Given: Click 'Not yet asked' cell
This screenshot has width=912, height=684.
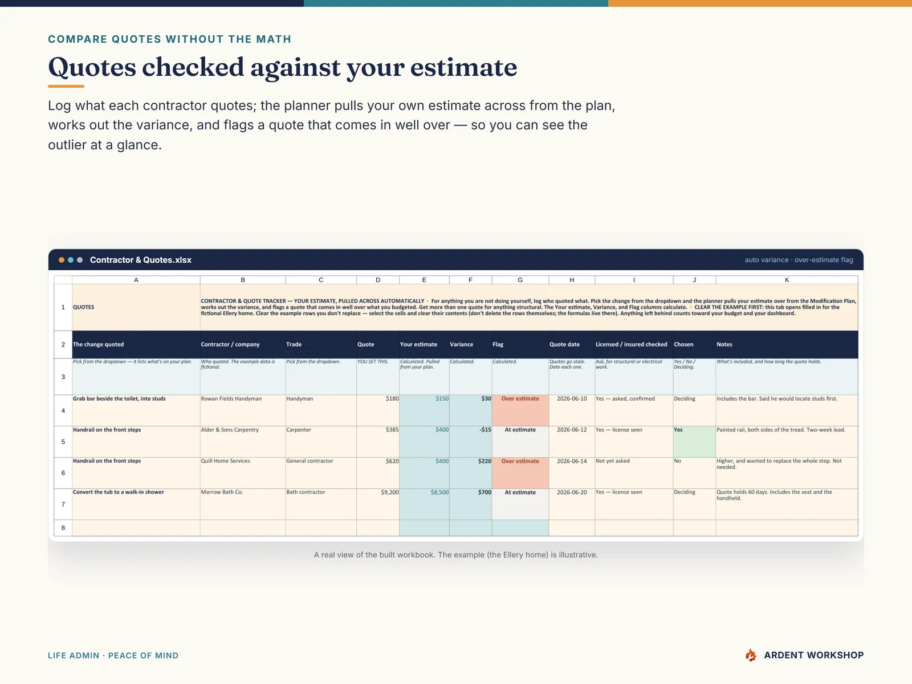Looking at the screenshot, I should point(634,473).
